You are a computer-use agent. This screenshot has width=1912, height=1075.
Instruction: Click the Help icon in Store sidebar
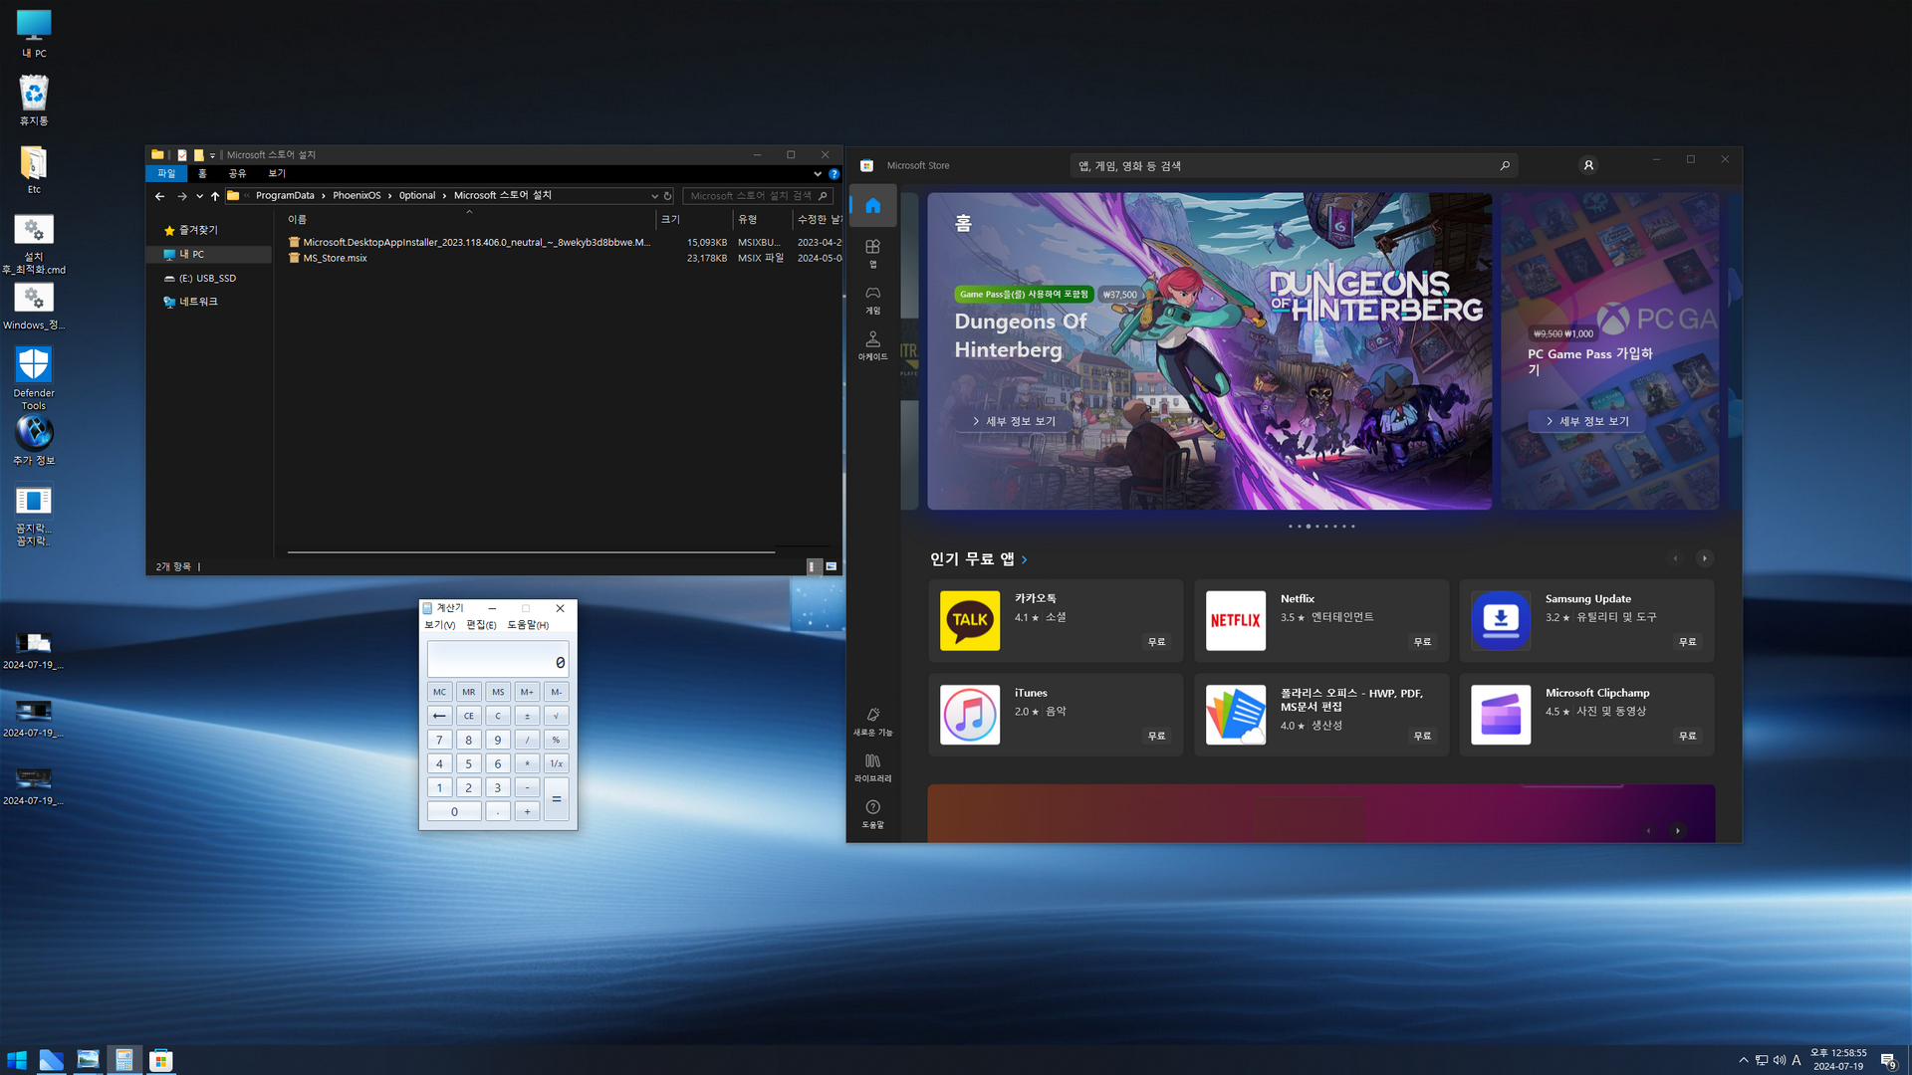point(872,812)
